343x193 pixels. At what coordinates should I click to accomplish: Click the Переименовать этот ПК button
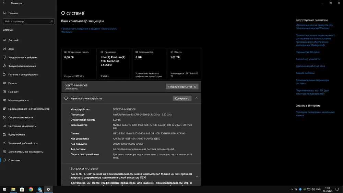[x=182, y=86]
